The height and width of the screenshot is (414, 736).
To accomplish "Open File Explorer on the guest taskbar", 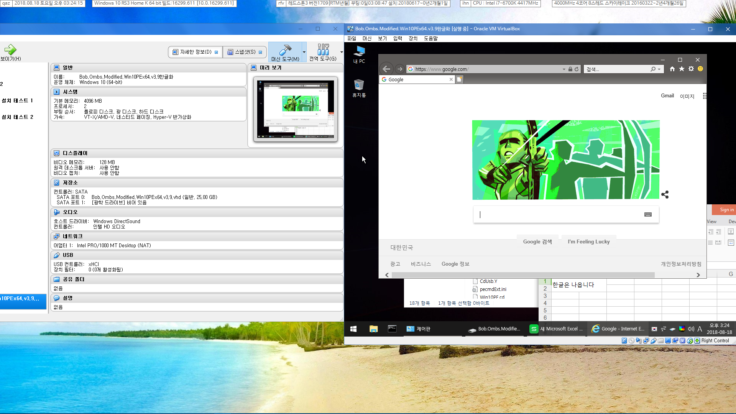I will [x=373, y=329].
